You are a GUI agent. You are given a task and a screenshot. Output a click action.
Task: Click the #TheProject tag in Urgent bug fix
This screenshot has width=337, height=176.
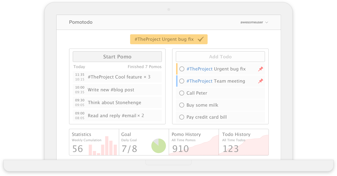tap(199, 69)
